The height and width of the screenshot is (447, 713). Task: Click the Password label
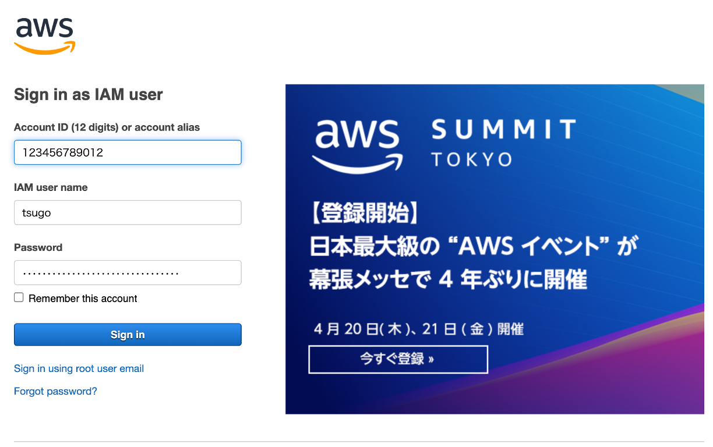point(38,247)
